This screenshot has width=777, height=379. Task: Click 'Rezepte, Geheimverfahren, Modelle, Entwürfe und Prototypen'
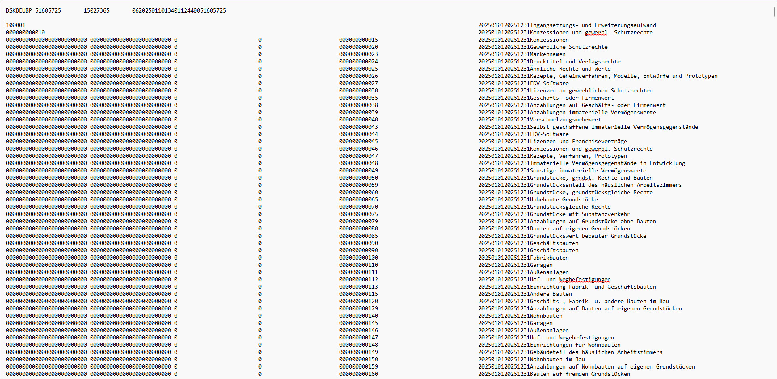624,76
